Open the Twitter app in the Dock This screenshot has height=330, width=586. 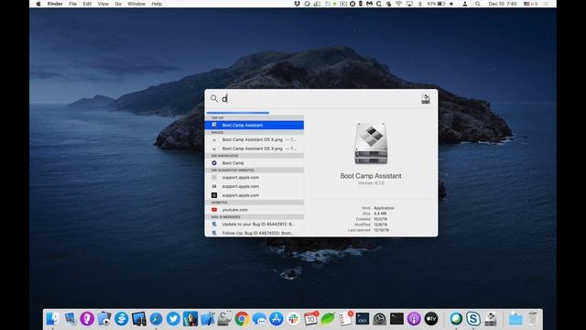[x=173, y=319]
